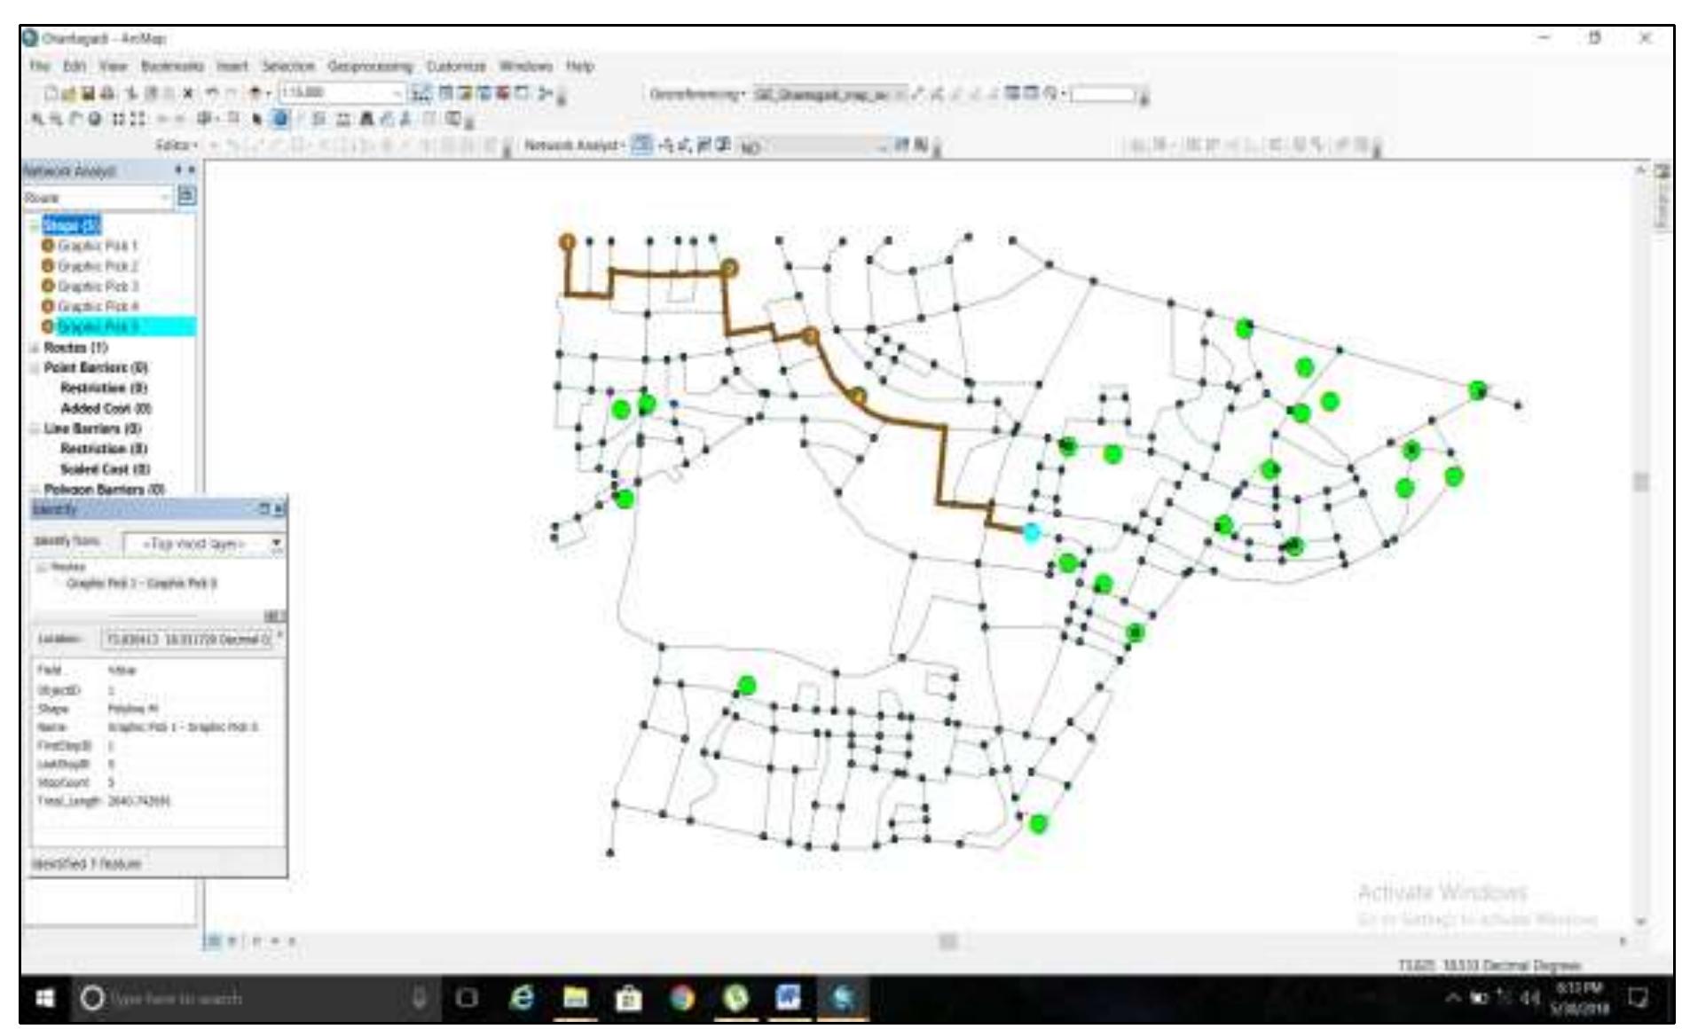Click the Add Data icon

tap(255, 93)
